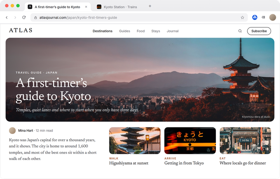This screenshot has width=280, height=179.
Task: Open the restaurant storefront thumbnail
Action: (245, 141)
